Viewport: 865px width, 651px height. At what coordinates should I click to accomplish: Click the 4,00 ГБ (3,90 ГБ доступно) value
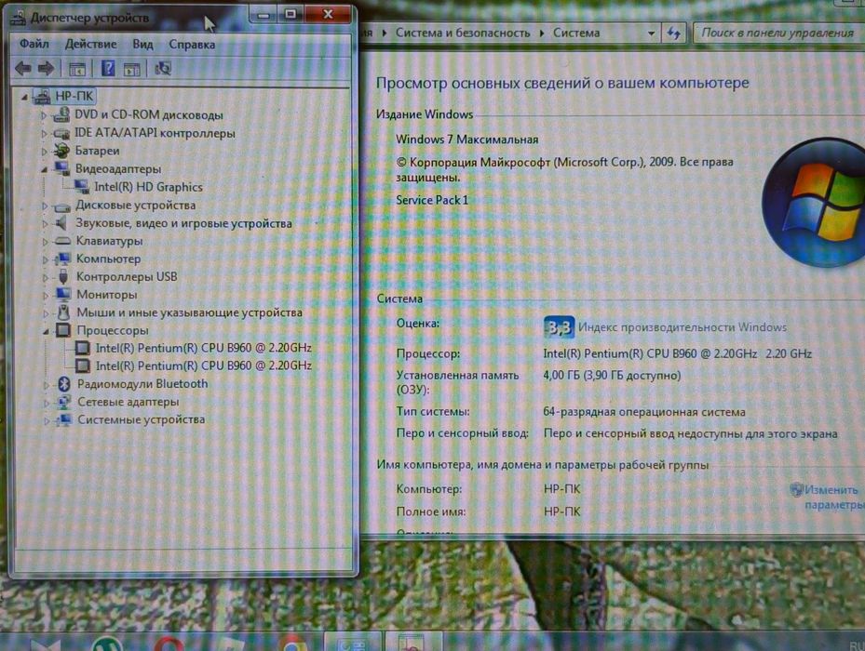coord(612,376)
